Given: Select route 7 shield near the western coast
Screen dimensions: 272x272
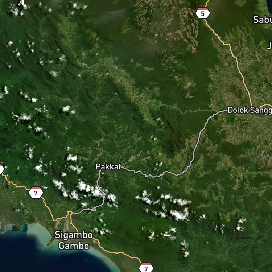Looking at the screenshot, I should pos(36,193).
